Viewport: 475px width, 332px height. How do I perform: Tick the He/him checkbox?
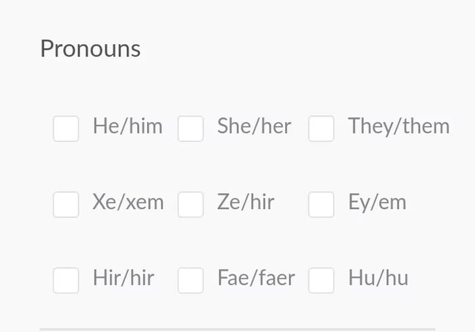(x=66, y=128)
